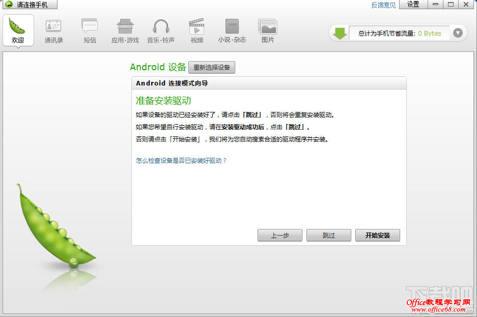Open the 设置 settings menu
The image size is (477, 317).
(412, 5)
